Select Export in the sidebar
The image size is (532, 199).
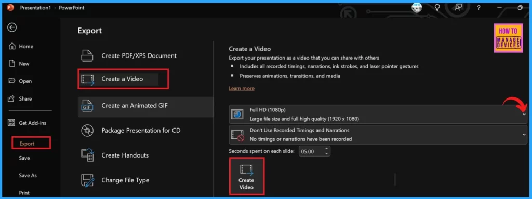pos(27,144)
